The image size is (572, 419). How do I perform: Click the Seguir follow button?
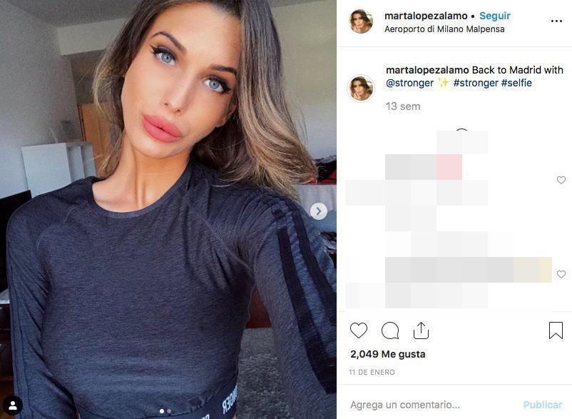495,16
